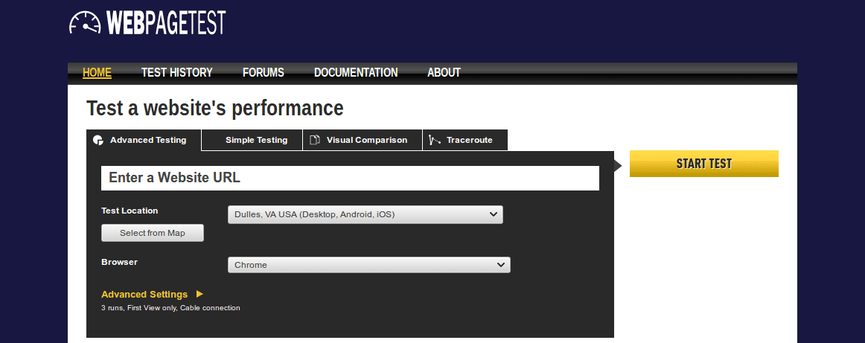Click the Advanced Settings link text
Viewport: 865px width, 343px height.
[x=144, y=295]
